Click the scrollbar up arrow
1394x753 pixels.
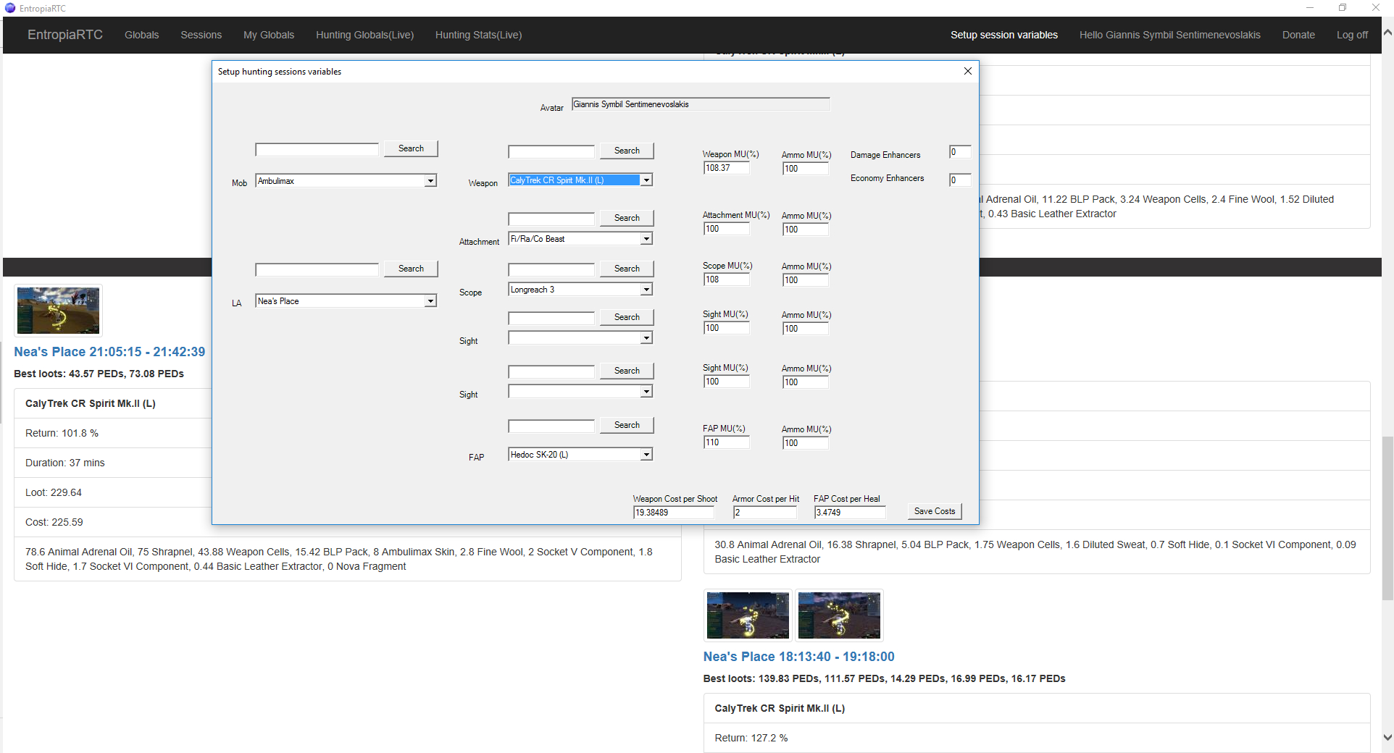[1387, 33]
